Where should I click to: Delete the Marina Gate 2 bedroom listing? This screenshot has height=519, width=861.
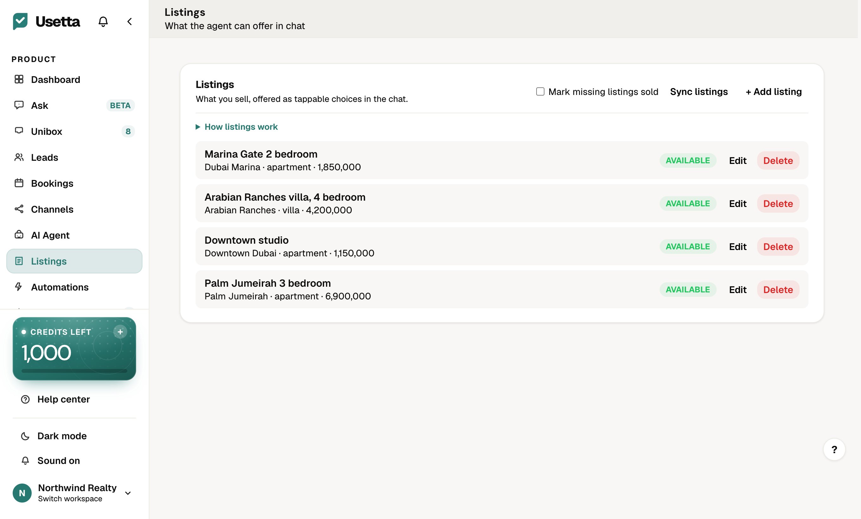click(x=778, y=160)
